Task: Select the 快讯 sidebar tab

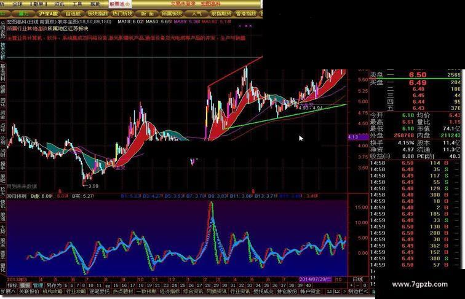Action: pyautogui.click(x=3, y=205)
